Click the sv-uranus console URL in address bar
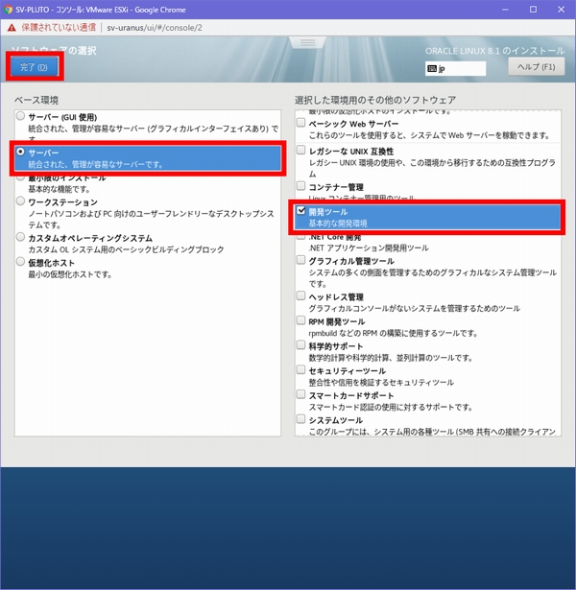Image resolution: width=576 pixels, height=590 pixels. [x=155, y=28]
